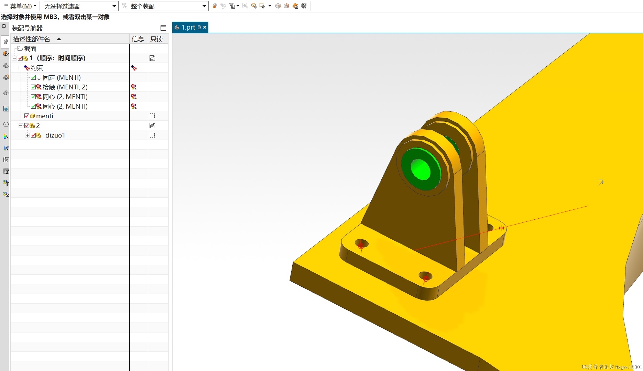Click the greyed chain-link selection icon in the top toolbar

pos(223,6)
